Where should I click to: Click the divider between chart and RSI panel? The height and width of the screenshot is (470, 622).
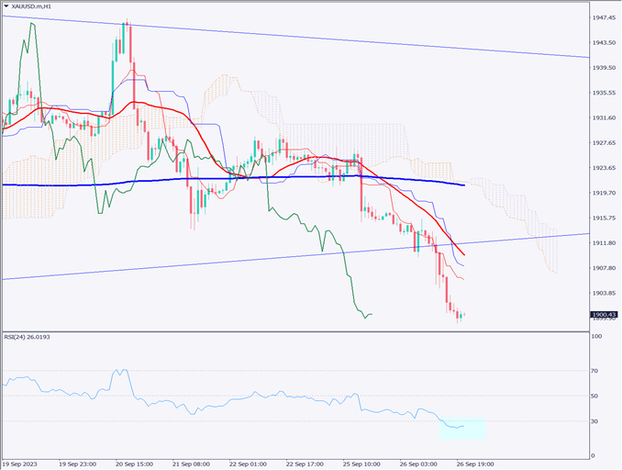pos(294,330)
